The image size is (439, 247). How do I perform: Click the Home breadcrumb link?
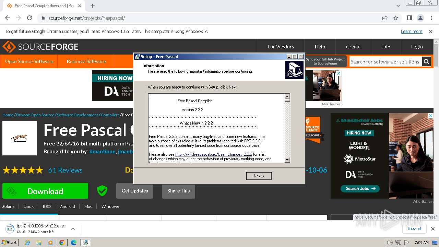tap(8, 115)
